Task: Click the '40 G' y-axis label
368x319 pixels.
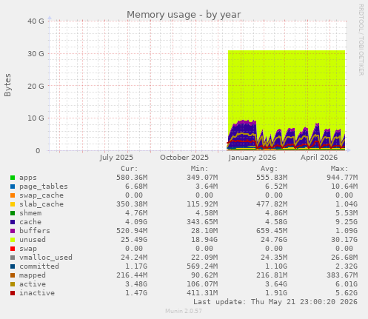Action: tap(36, 21)
